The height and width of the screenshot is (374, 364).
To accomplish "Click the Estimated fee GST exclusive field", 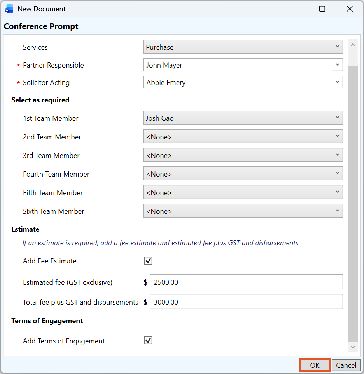I will [246, 282].
